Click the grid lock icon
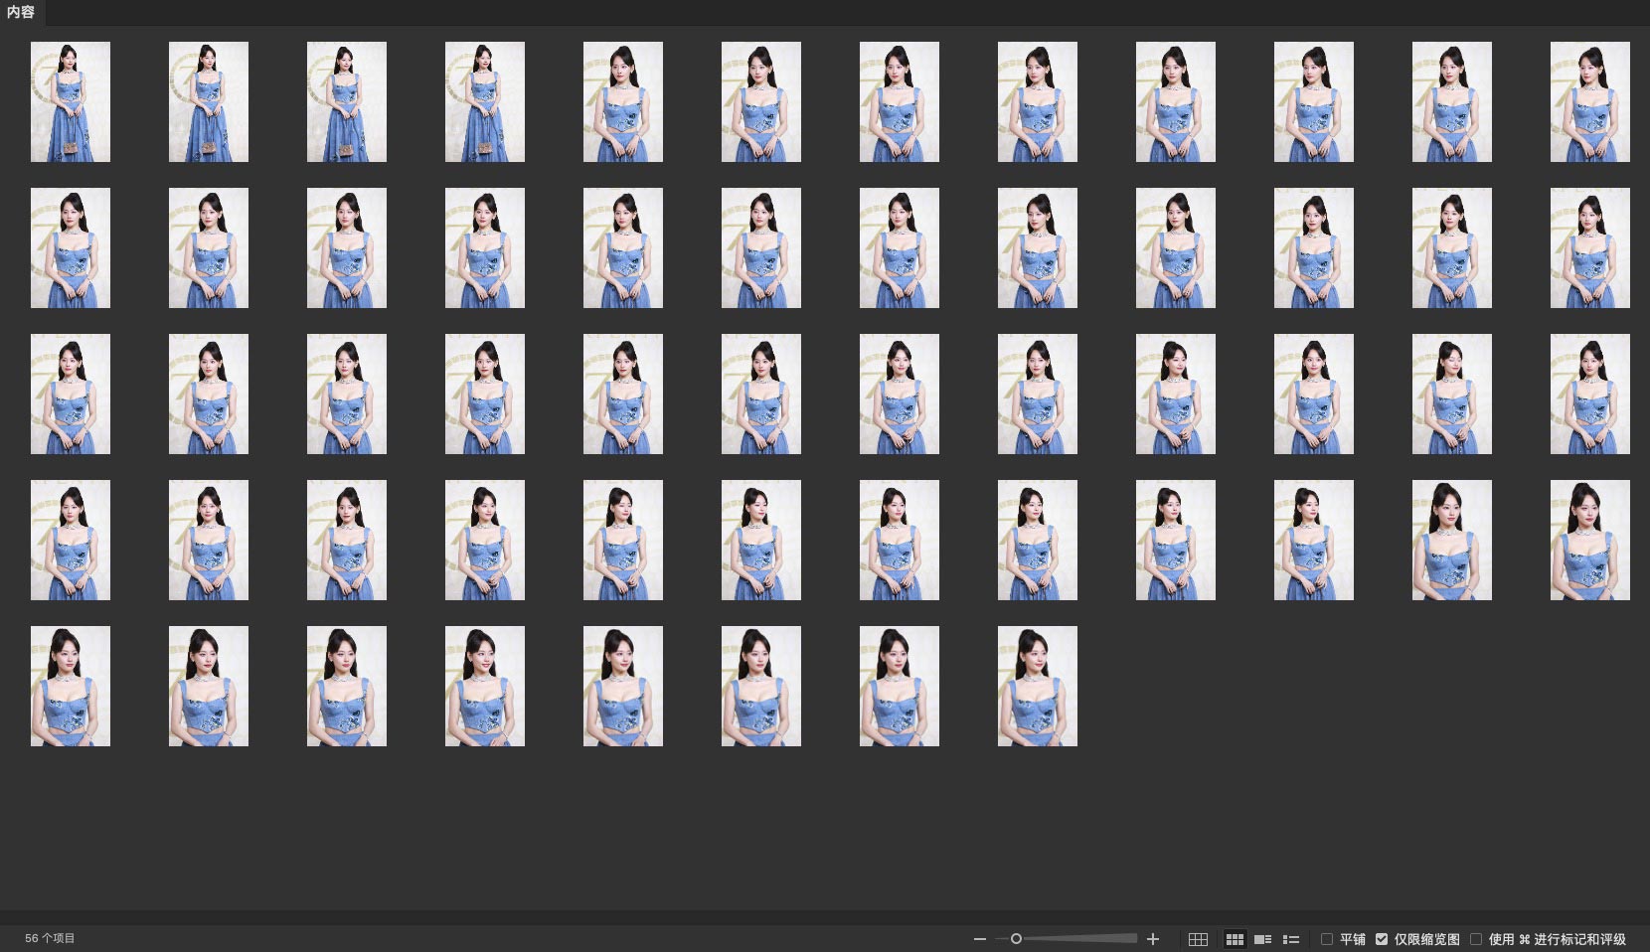The width and height of the screenshot is (1650, 952). click(1198, 939)
